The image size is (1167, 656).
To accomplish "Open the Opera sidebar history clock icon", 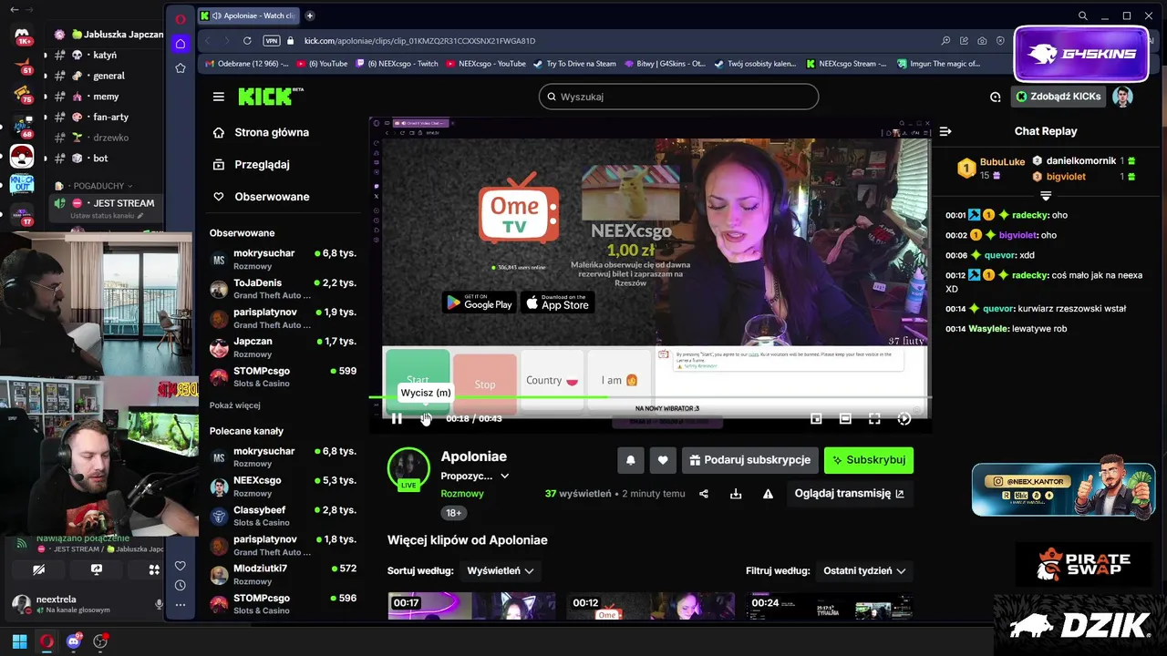I will (181, 585).
